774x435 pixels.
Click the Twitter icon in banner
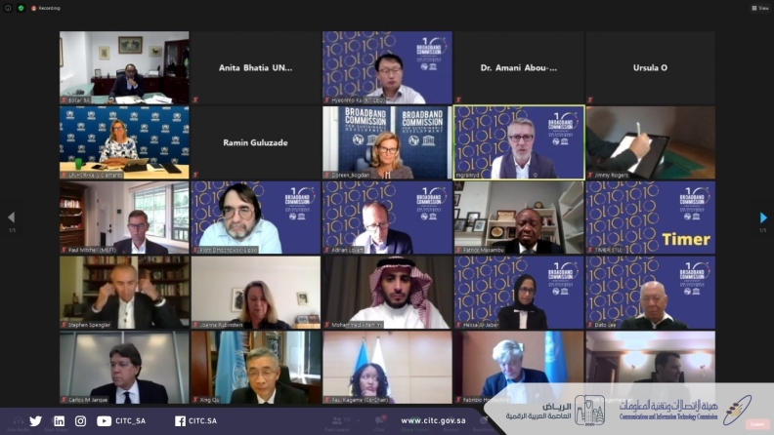tap(35, 420)
